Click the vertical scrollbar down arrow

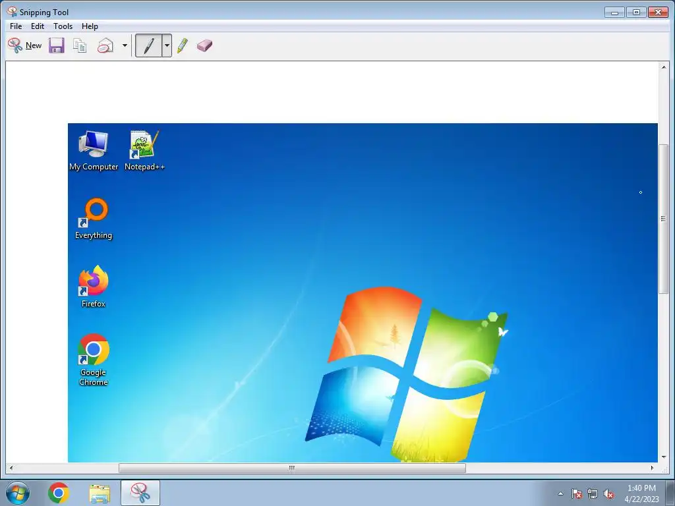coord(663,457)
